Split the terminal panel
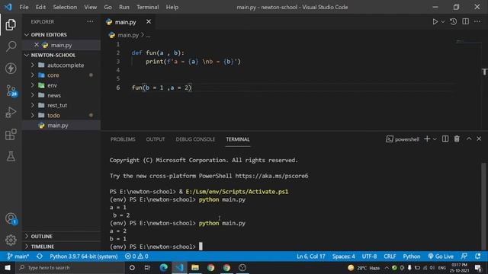The image size is (488, 274). (445, 139)
